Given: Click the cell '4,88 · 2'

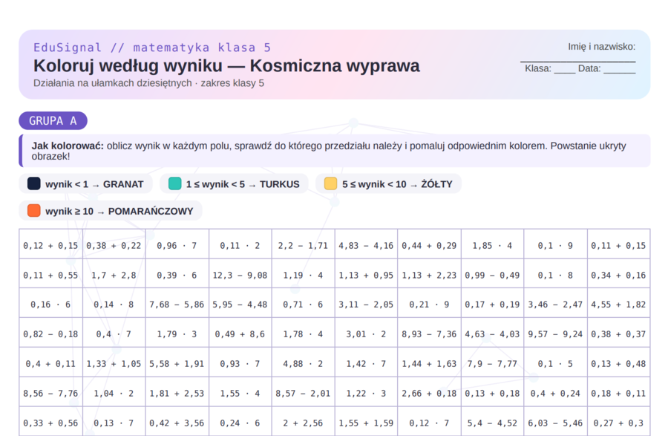Looking at the screenshot, I should [303, 362].
